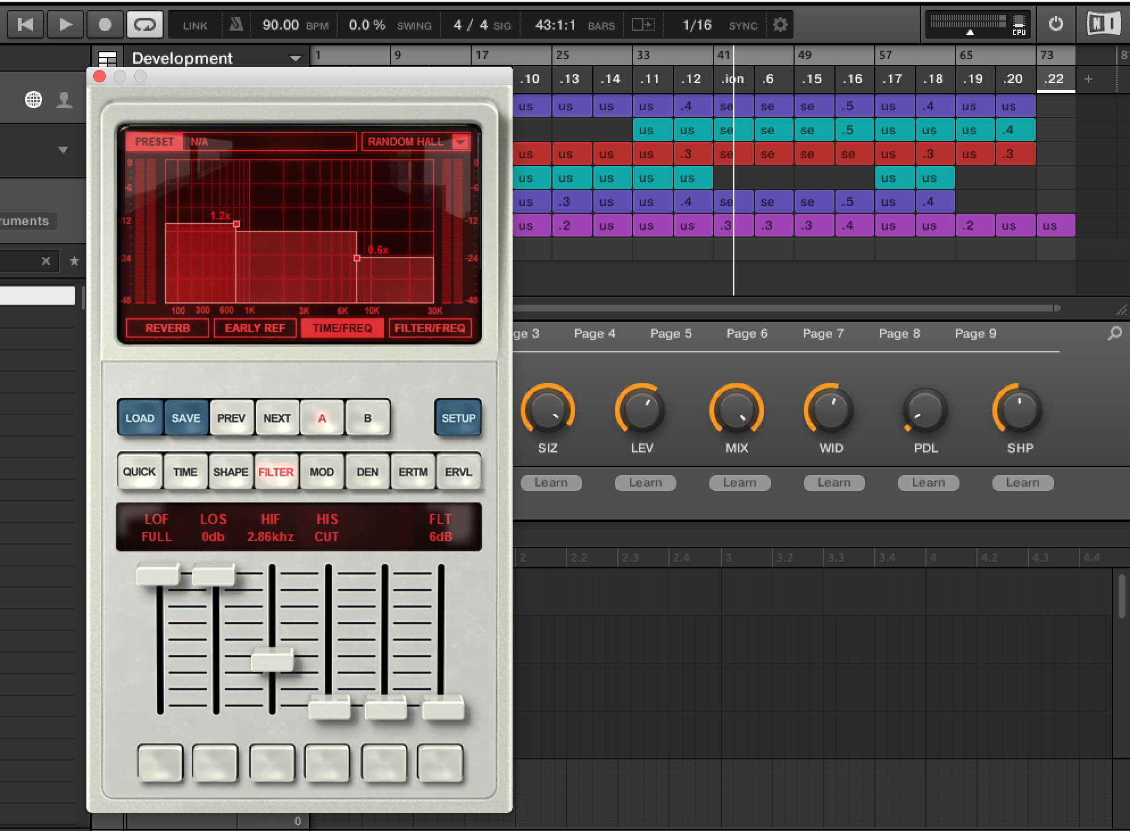This screenshot has height=831, width=1130.
Task: Switch to Page 6 tab
Action: coord(747,334)
